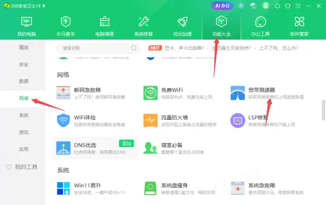Launch the 系统盘瘦身 tool
Image resolution: width=326 pixels, height=205 pixels.
tap(180, 188)
